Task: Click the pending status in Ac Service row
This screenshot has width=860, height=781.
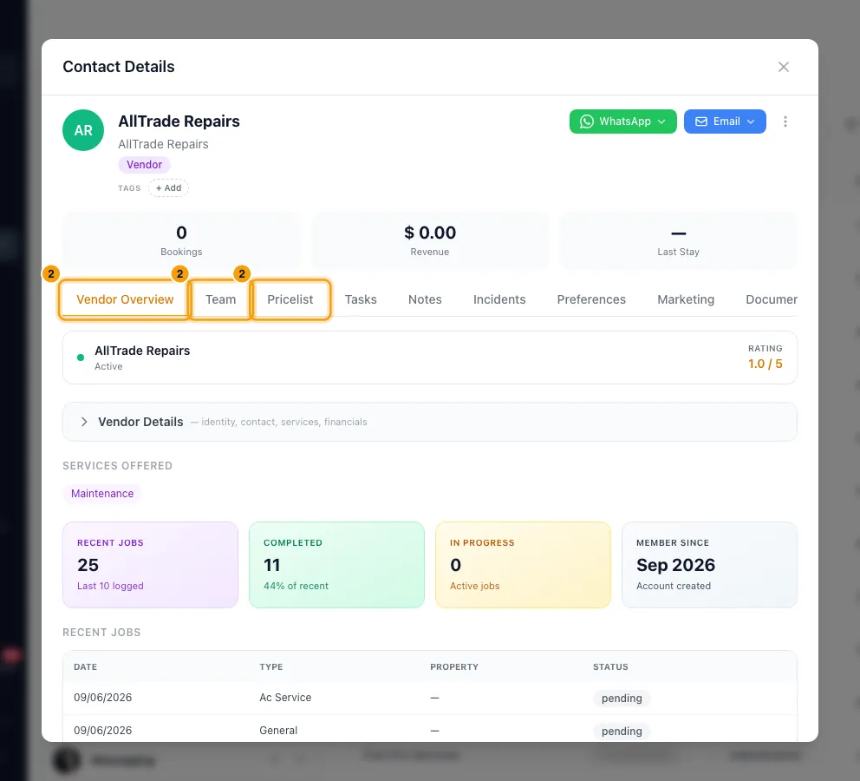Action: pos(622,698)
